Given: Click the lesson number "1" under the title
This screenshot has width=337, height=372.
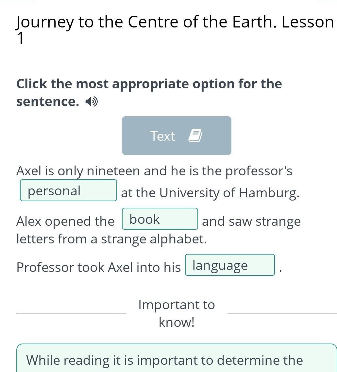Looking at the screenshot, I should pos(20,39).
